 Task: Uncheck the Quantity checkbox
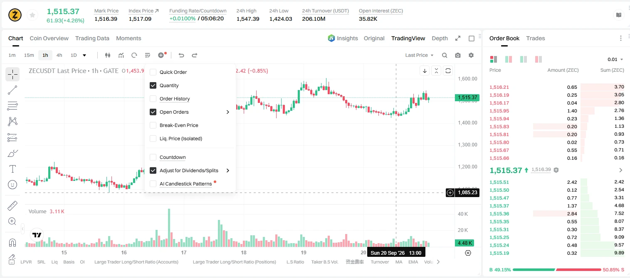(x=153, y=85)
